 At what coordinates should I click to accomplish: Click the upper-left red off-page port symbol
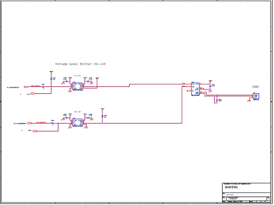[x=26, y=87]
